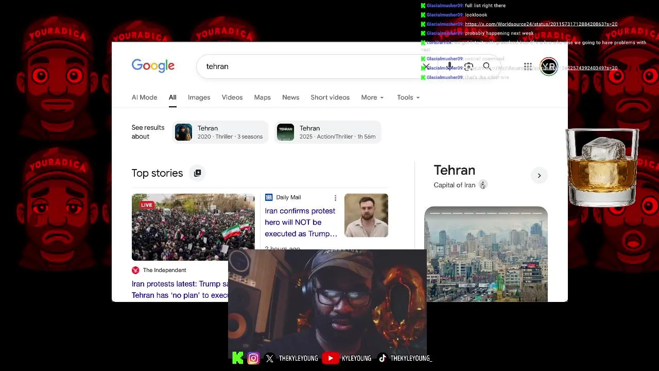Advance knowledge panel with right arrow
Image resolution: width=659 pixels, height=371 pixels.
point(539,176)
